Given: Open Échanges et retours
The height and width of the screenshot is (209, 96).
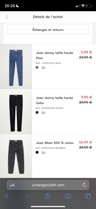Looking at the screenshot, I should 48,30.
